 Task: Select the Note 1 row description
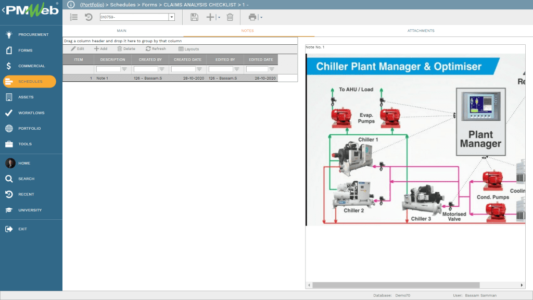point(102,78)
